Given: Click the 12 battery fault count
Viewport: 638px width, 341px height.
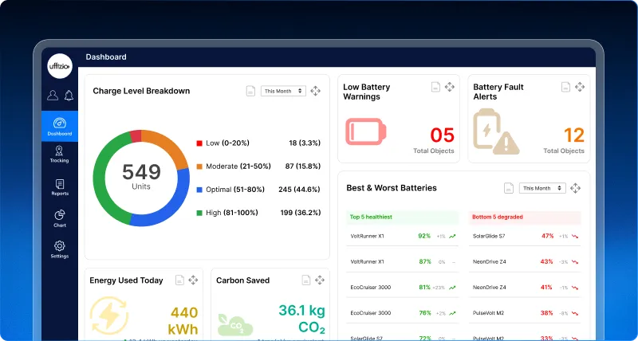Looking at the screenshot, I should (574, 135).
